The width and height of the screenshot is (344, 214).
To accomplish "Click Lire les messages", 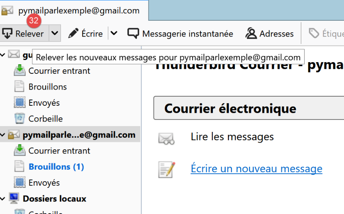I will coord(232,136).
